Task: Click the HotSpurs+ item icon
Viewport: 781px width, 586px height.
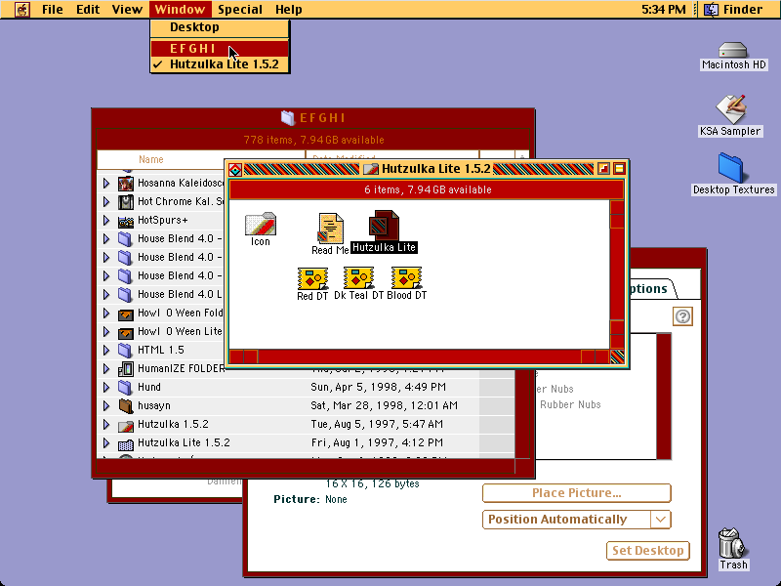Action: click(126, 221)
